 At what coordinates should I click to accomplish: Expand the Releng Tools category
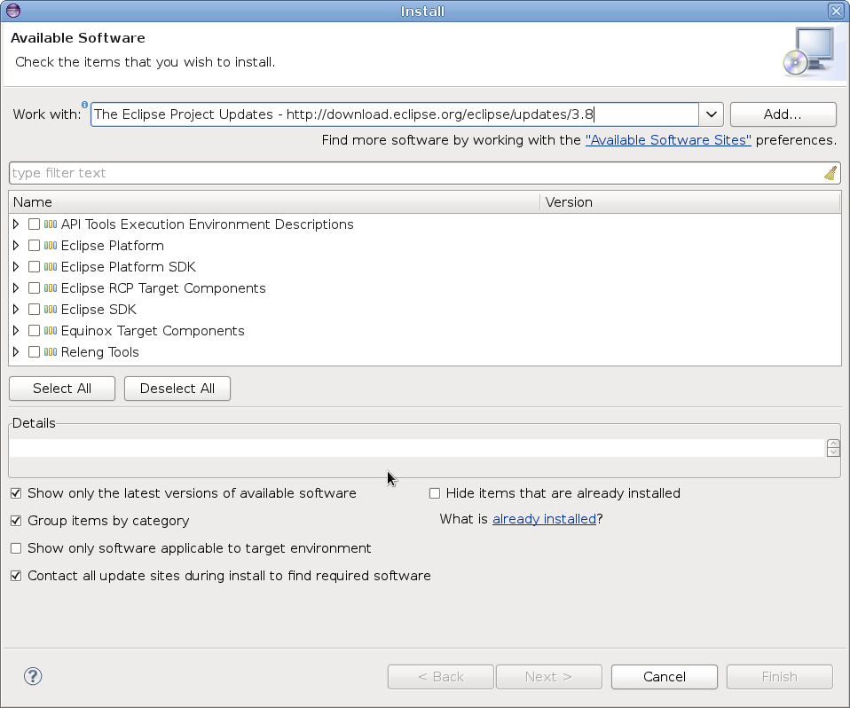[16, 352]
